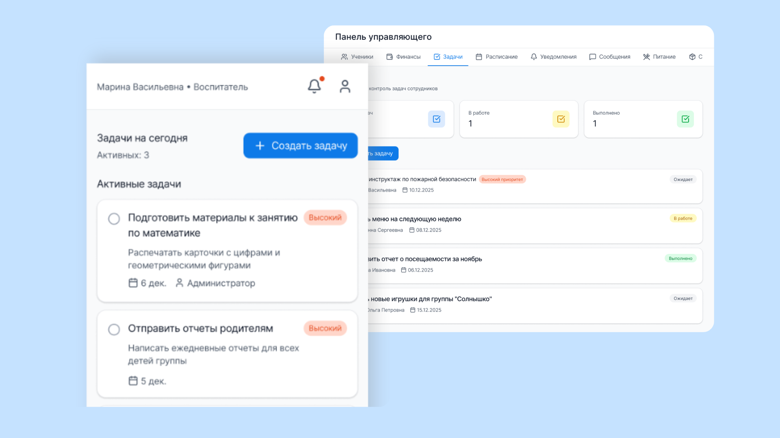Mark math materials task as complete
Viewport: 780px width, 438px height.
114,219
